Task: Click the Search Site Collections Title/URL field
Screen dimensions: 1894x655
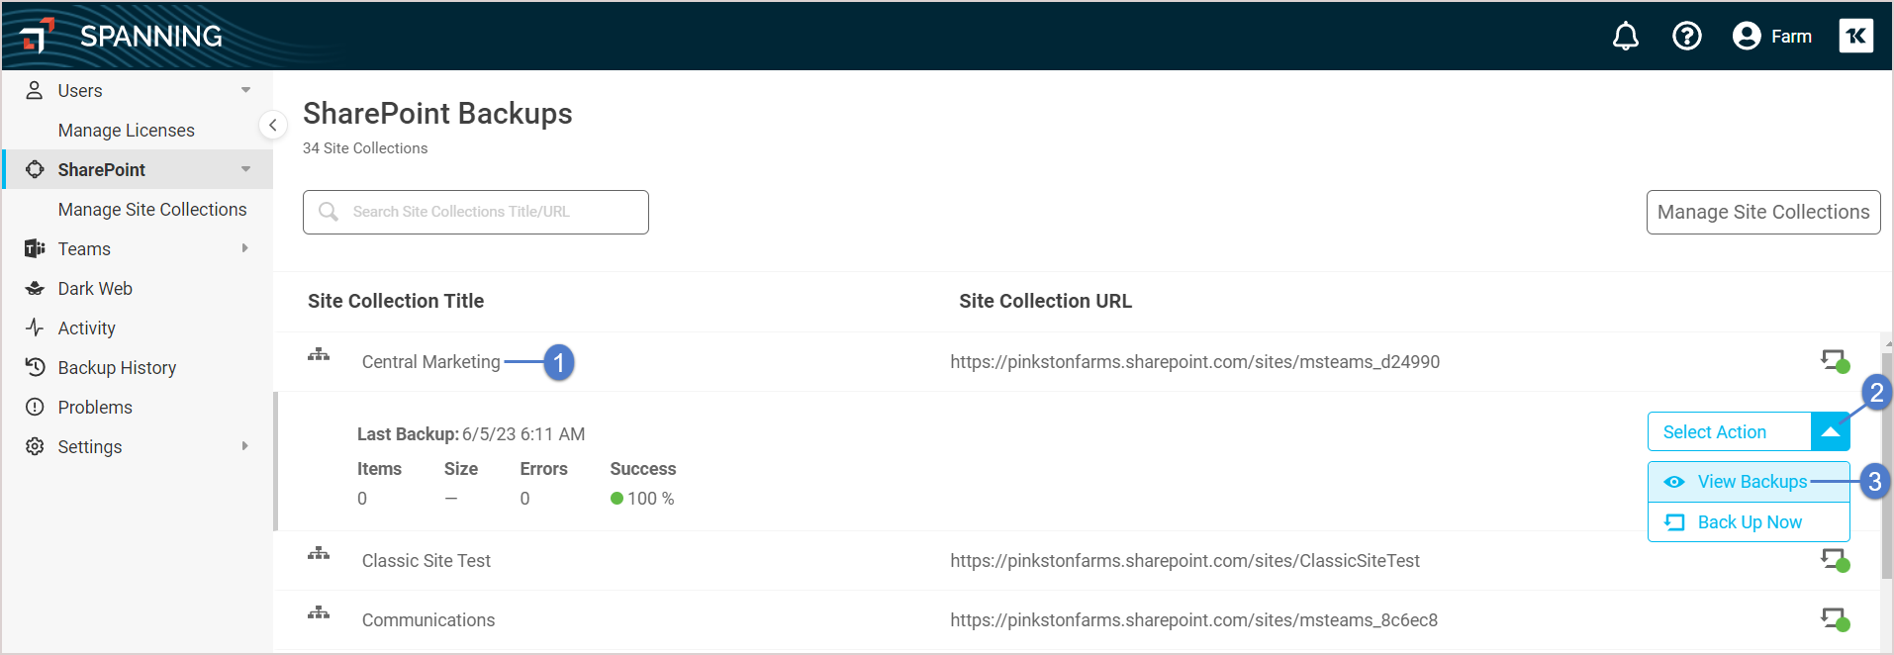Action: (x=476, y=212)
